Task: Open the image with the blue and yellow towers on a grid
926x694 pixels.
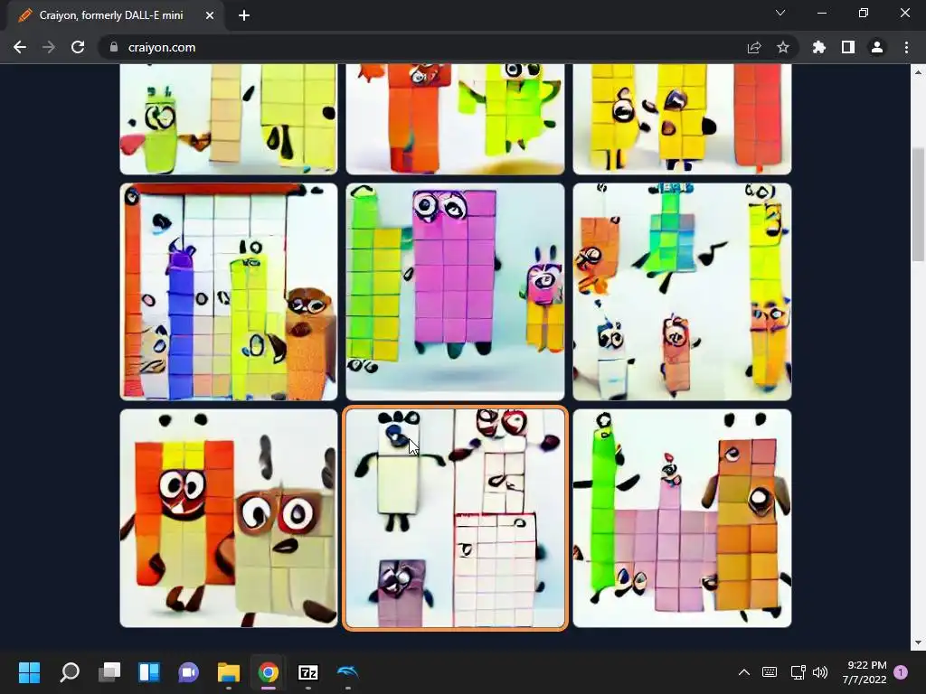Action: (229, 292)
